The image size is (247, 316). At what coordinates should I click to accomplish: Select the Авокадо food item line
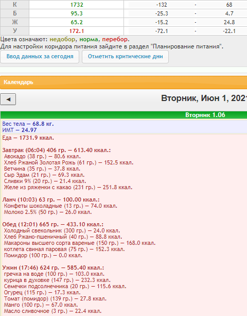click(x=42, y=156)
